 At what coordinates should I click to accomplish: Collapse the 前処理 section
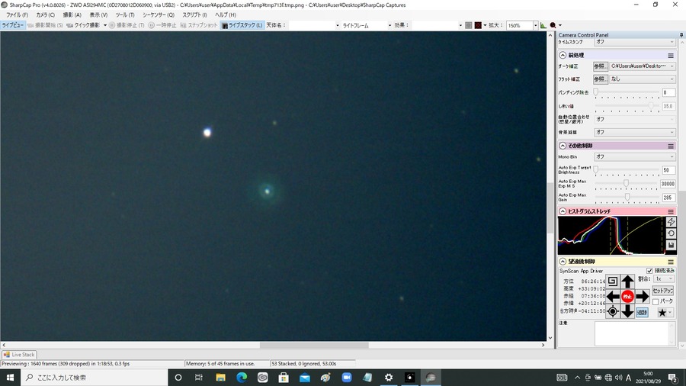[x=563, y=56]
